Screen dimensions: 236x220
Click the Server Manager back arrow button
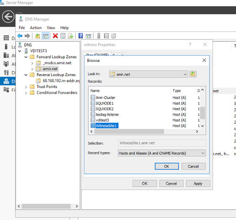(8, 16)
